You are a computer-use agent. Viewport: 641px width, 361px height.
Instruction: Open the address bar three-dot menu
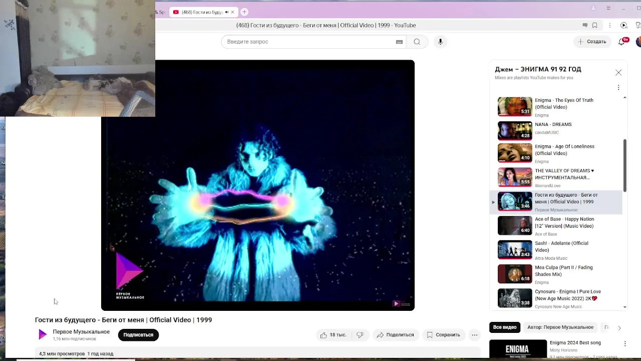[609, 25]
